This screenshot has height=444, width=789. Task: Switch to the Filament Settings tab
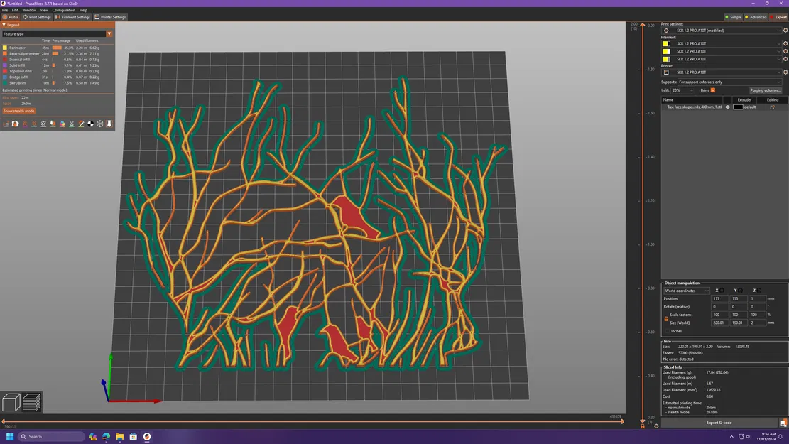(73, 17)
